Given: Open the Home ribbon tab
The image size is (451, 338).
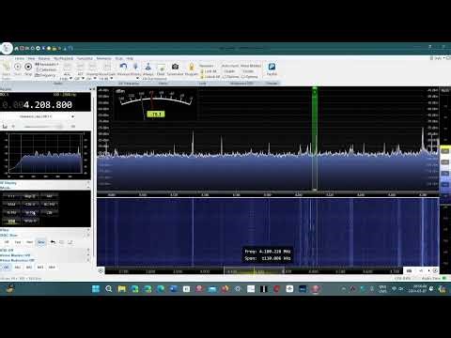Looking at the screenshot, I should coord(20,58).
